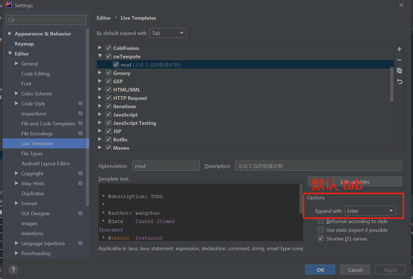Click the Apply button
The height and width of the screenshot is (279, 413).
tap(390, 270)
